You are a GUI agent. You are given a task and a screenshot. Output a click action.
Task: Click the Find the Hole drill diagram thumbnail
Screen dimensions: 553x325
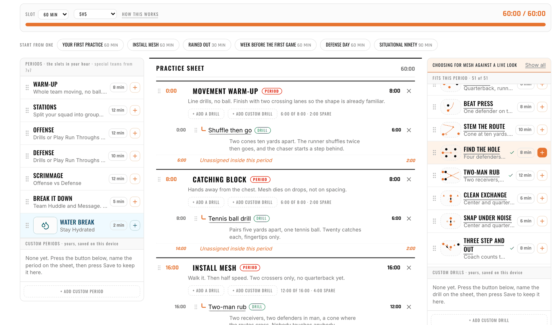tap(450, 153)
